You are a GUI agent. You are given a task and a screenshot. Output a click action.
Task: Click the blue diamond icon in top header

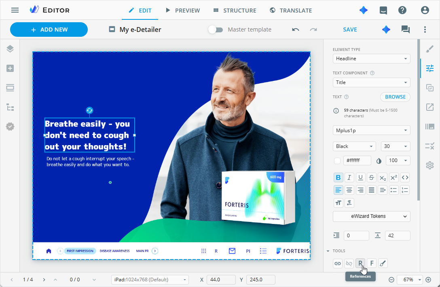pos(364,11)
